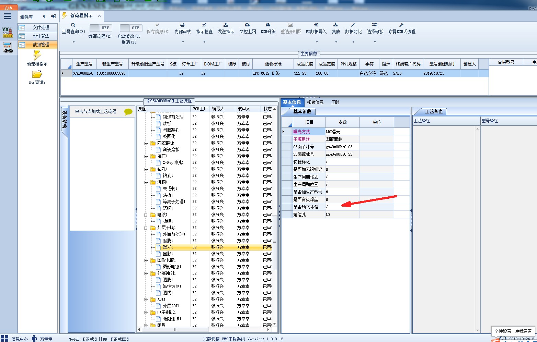Select the 工艺备注 tab header
This screenshot has height=342, width=537.
pyautogui.click(x=433, y=112)
